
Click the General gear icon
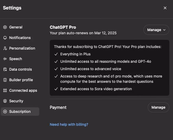coord(5,27)
